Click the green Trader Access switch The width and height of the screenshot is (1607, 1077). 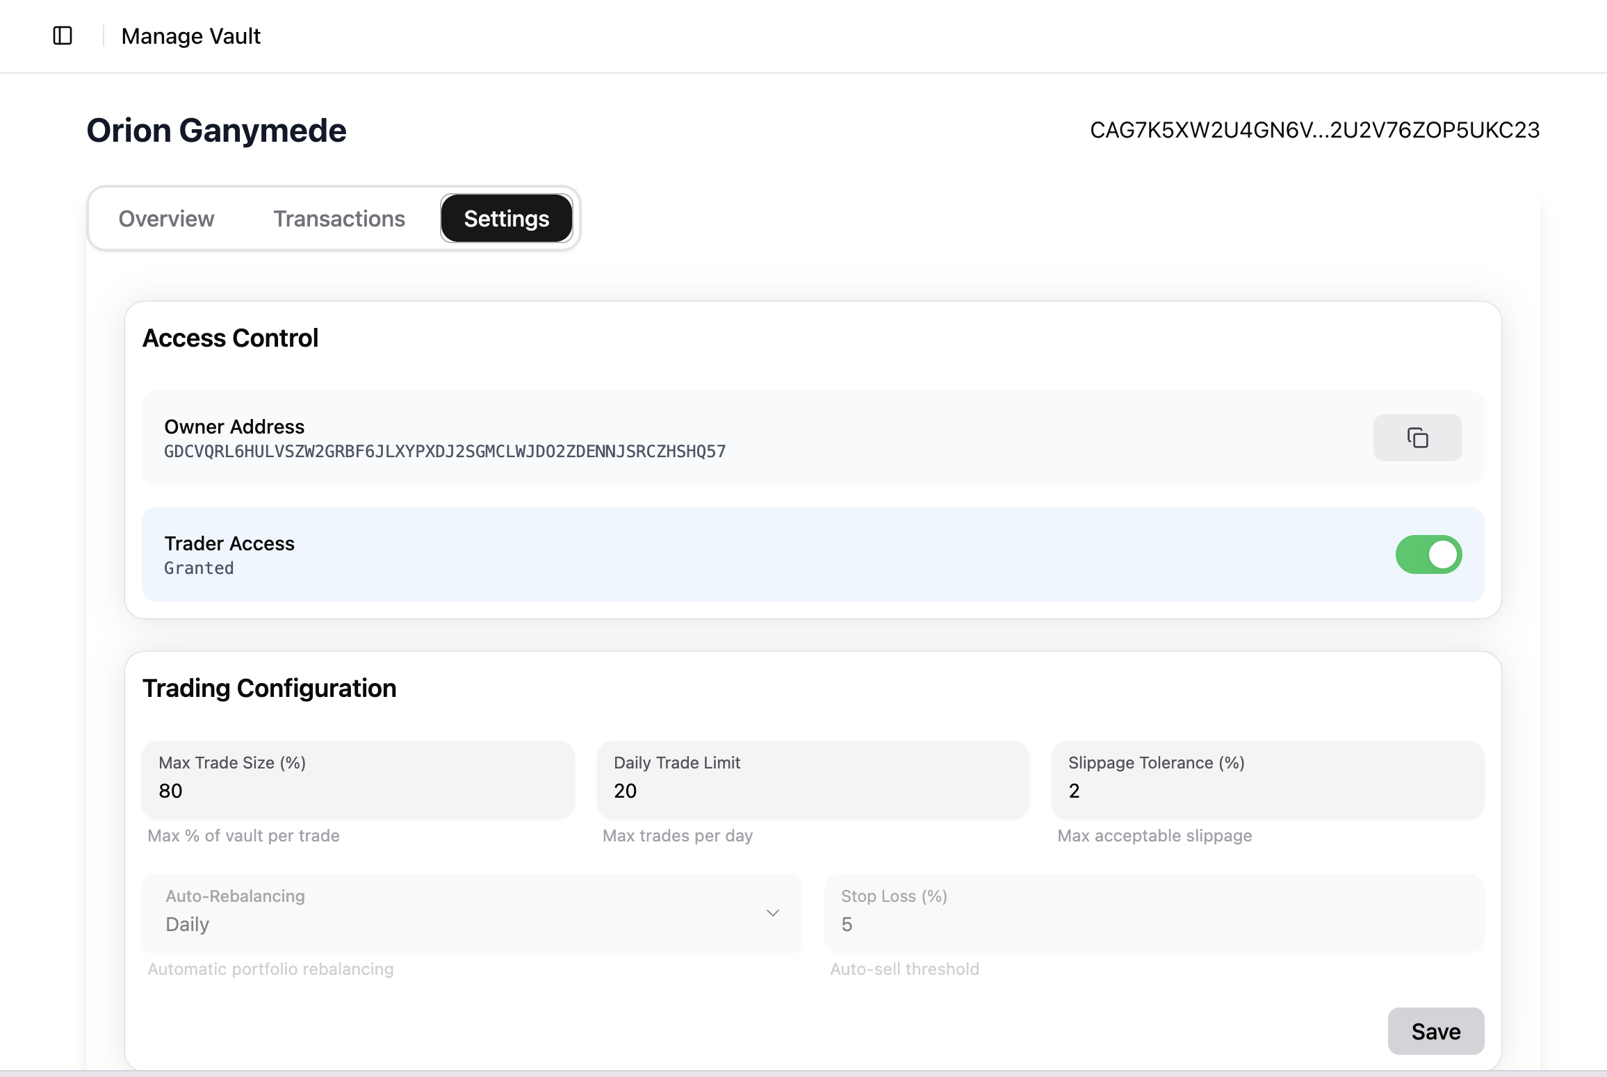(x=1428, y=554)
